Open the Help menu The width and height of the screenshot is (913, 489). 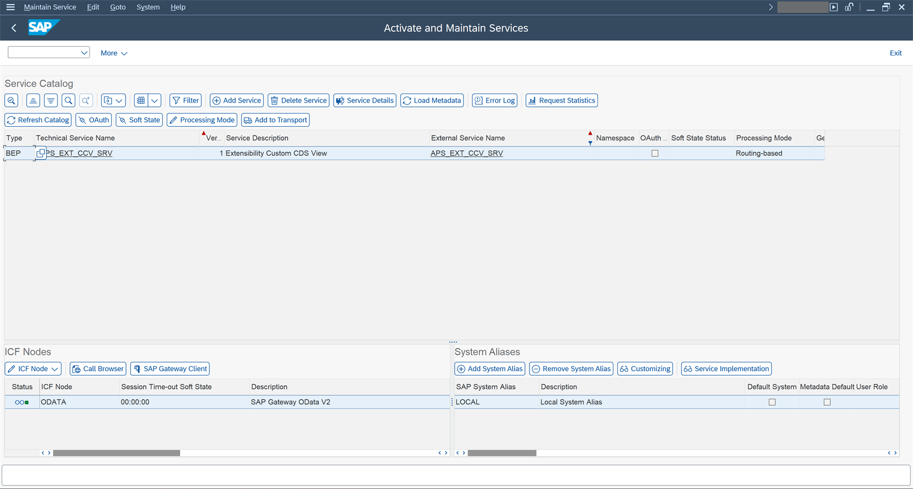tap(178, 7)
